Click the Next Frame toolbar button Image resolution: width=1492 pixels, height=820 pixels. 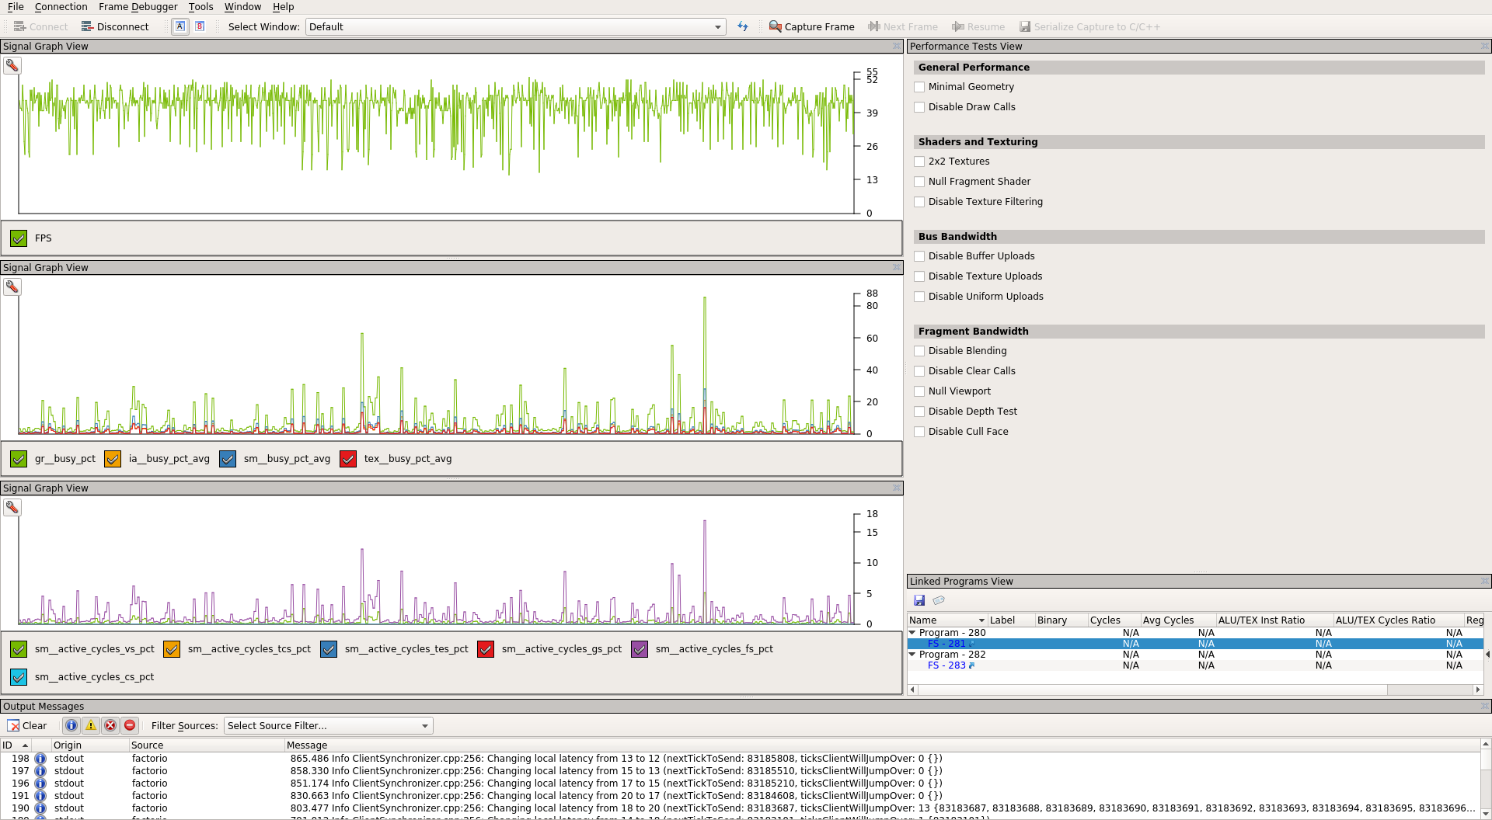click(903, 26)
